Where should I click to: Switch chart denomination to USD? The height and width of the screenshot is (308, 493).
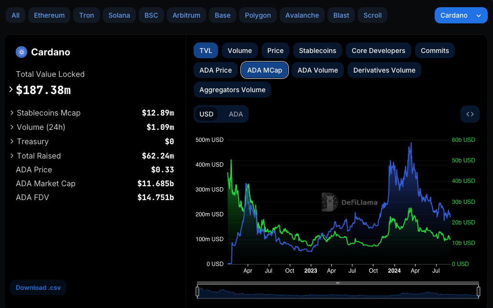[x=207, y=114]
